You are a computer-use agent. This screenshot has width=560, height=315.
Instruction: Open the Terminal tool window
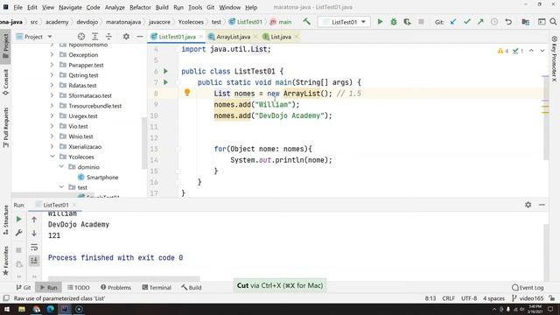click(x=157, y=287)
